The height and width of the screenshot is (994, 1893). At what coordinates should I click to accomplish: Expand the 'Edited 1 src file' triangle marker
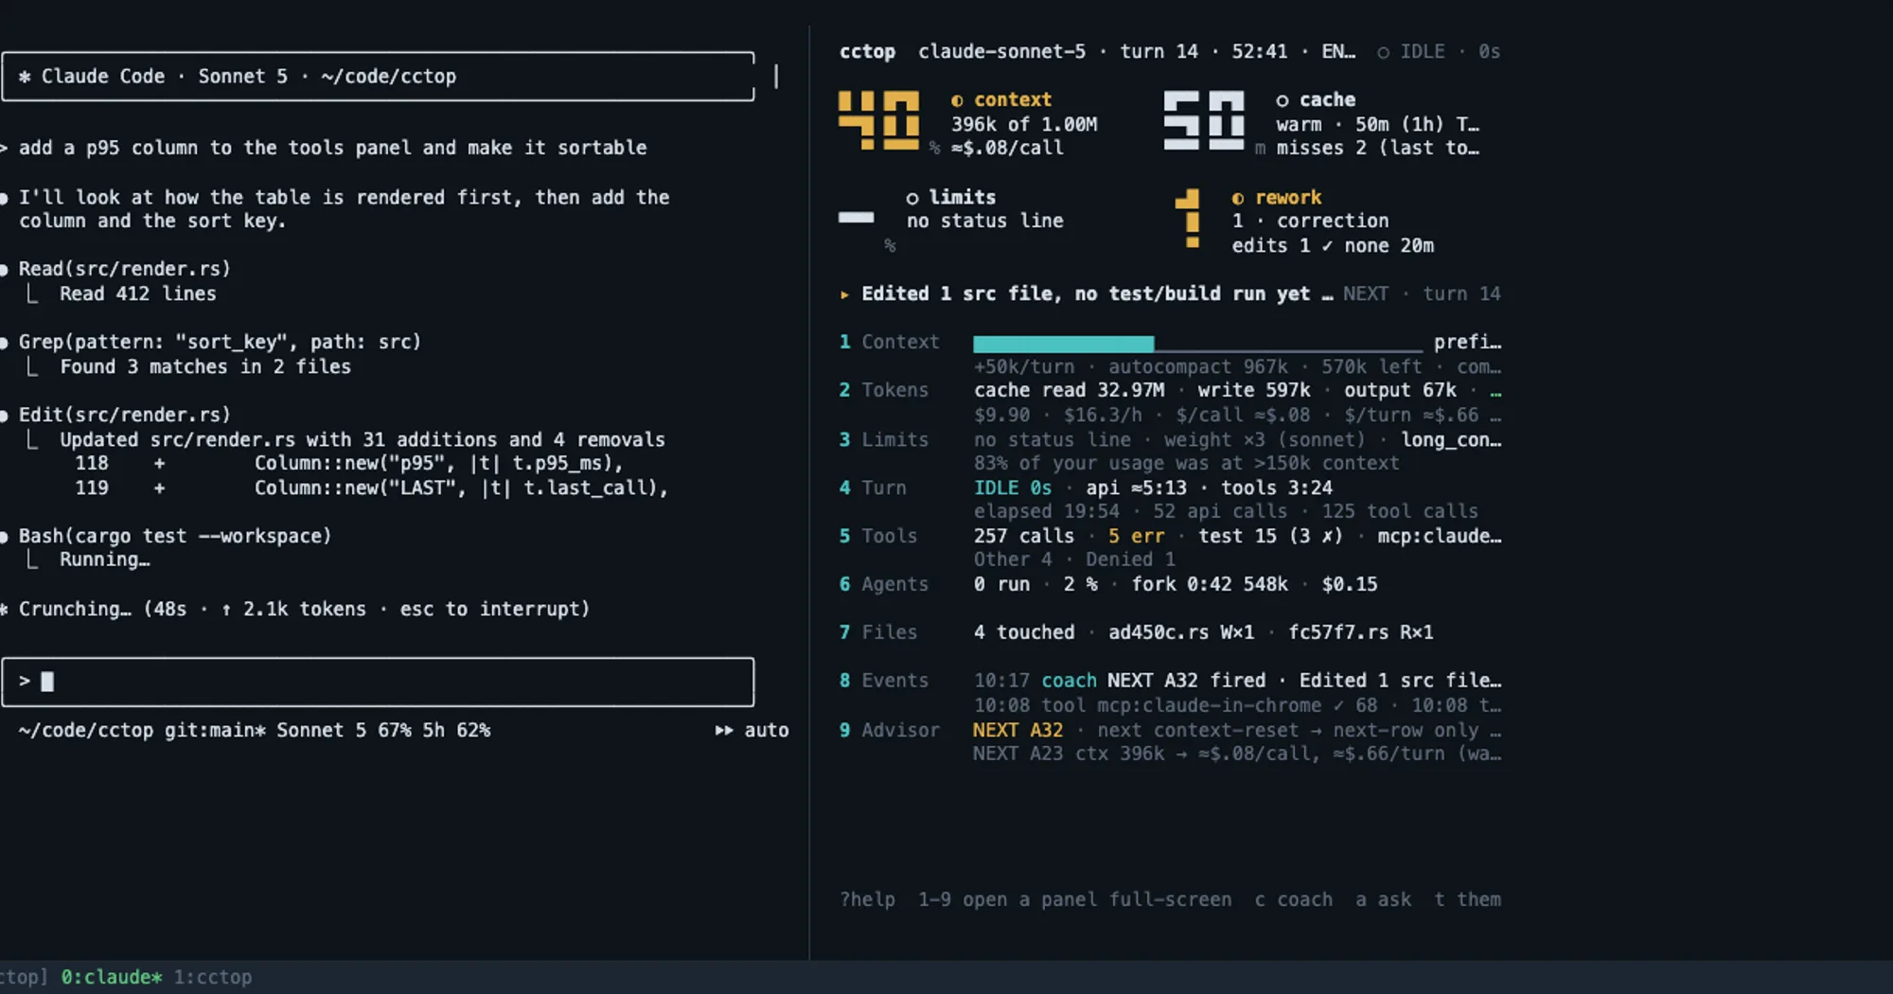coord(844,294)
